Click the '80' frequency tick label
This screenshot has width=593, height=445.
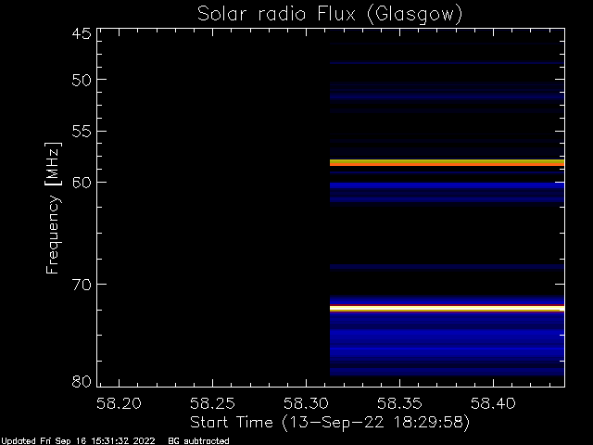click(82, 381)
